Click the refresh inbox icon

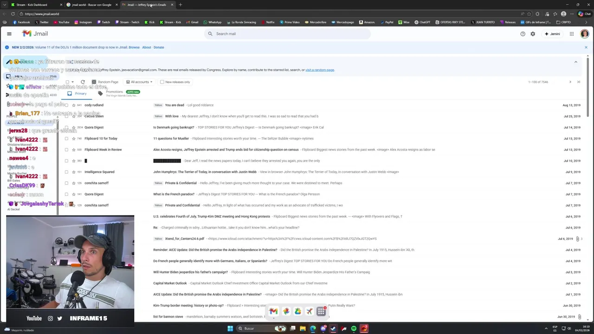coord(83,82)
